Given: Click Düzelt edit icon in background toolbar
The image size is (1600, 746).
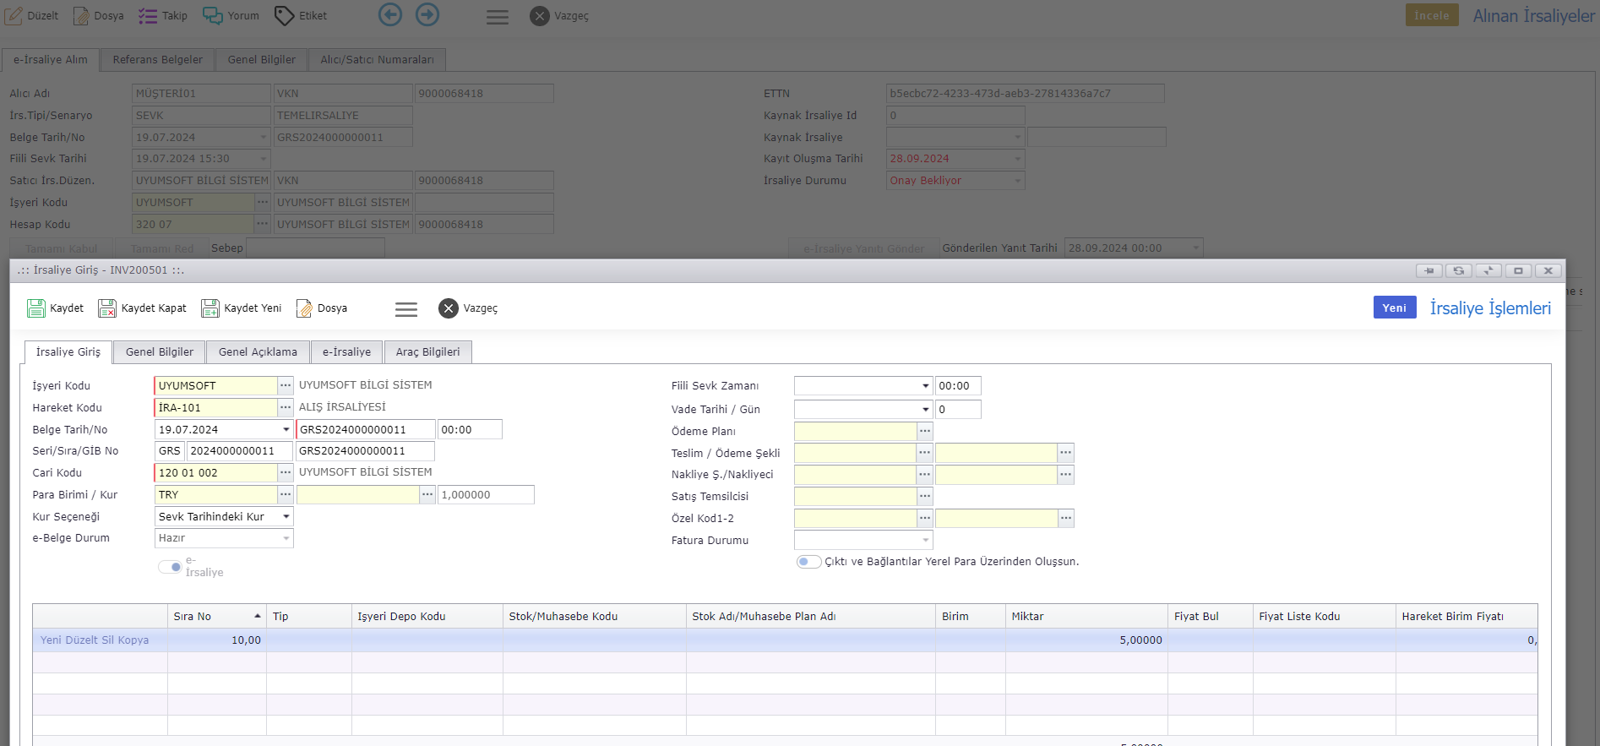Looking at the screenshot, I should click(14, 15).
